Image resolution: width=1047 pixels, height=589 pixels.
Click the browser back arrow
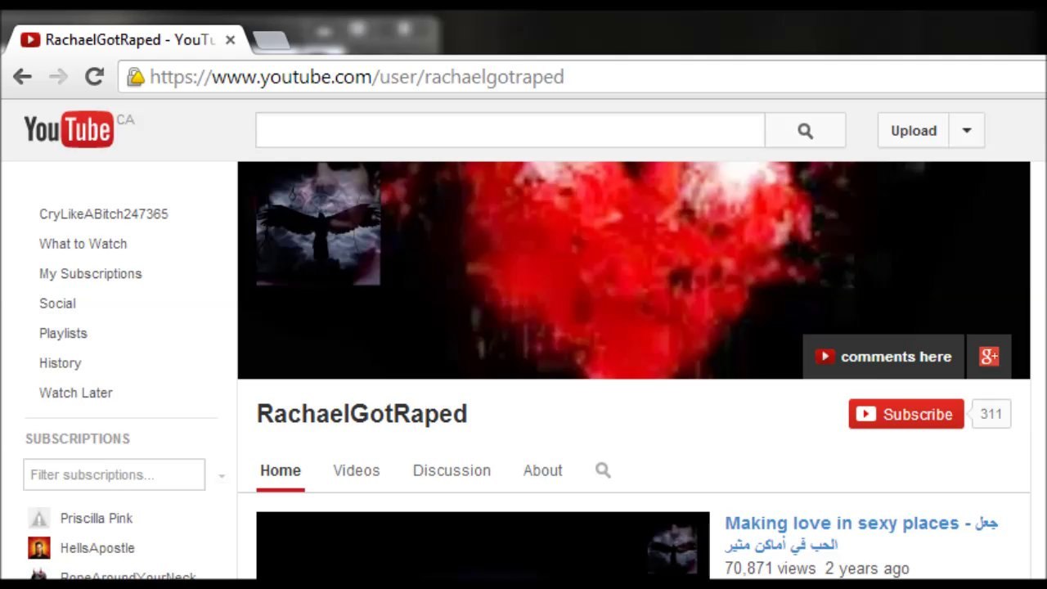pyautogui.click(x=22, y=77)
